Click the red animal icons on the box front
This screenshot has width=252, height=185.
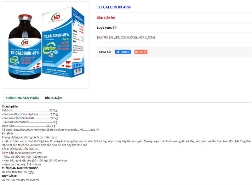click(x=66, y=64)
